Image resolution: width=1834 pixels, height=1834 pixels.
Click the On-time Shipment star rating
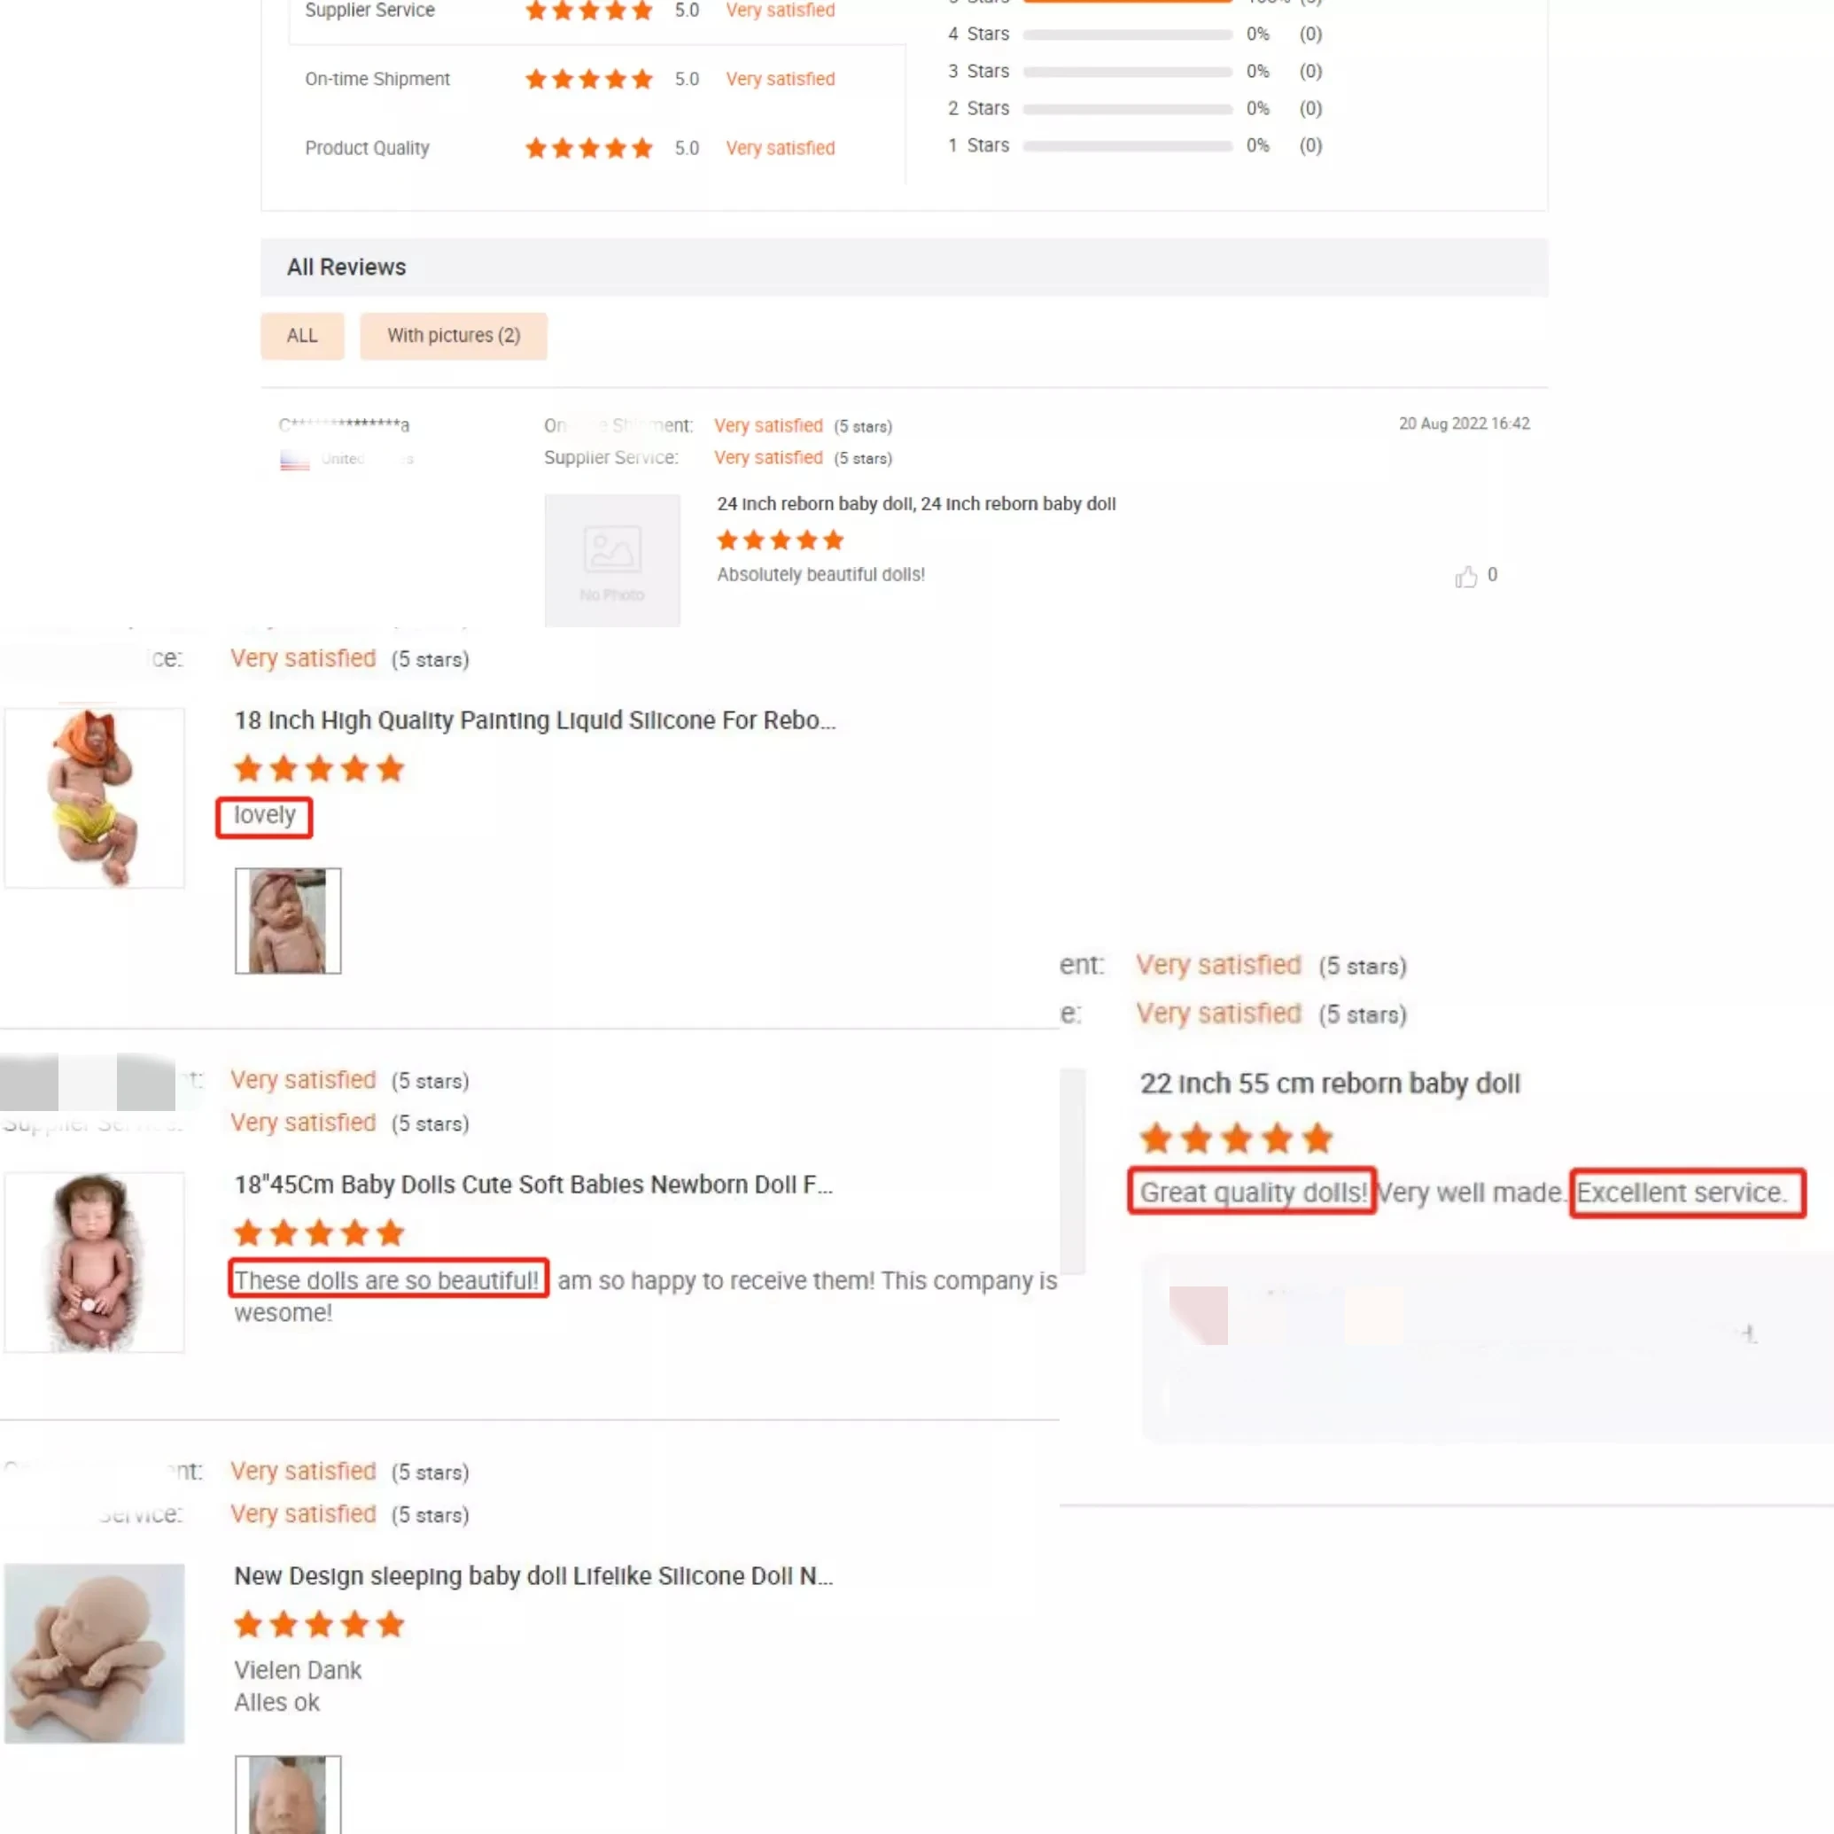[x=588, y=79]
